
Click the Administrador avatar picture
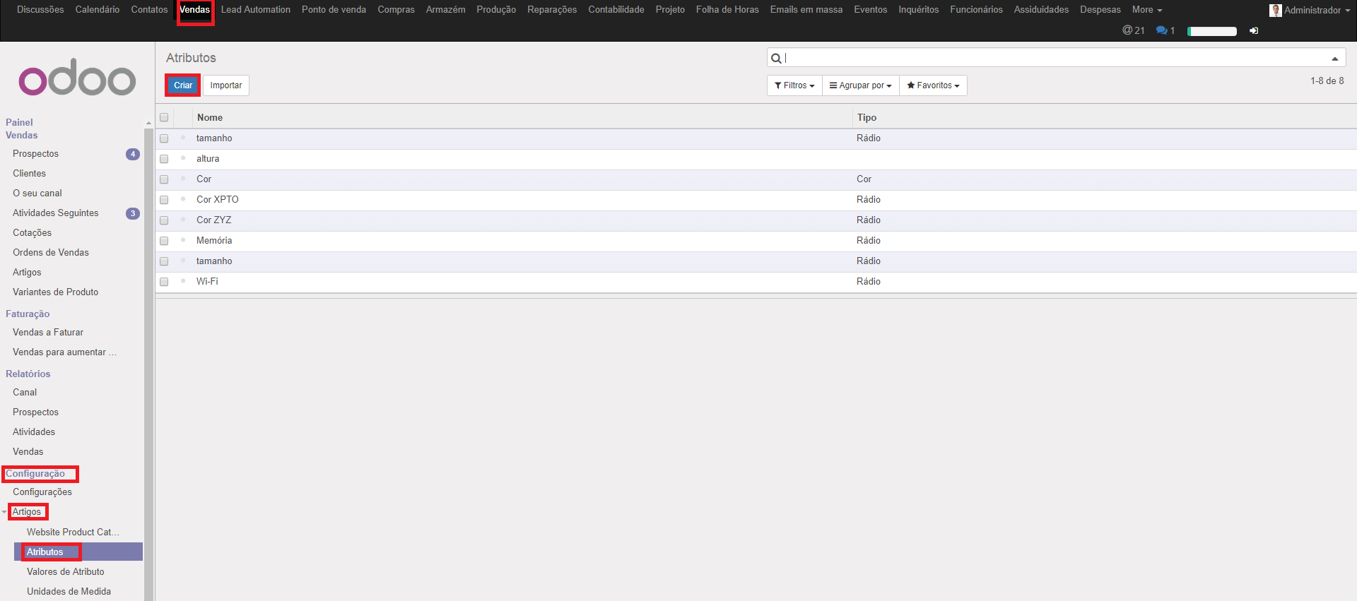click(x=1275, y=10)
